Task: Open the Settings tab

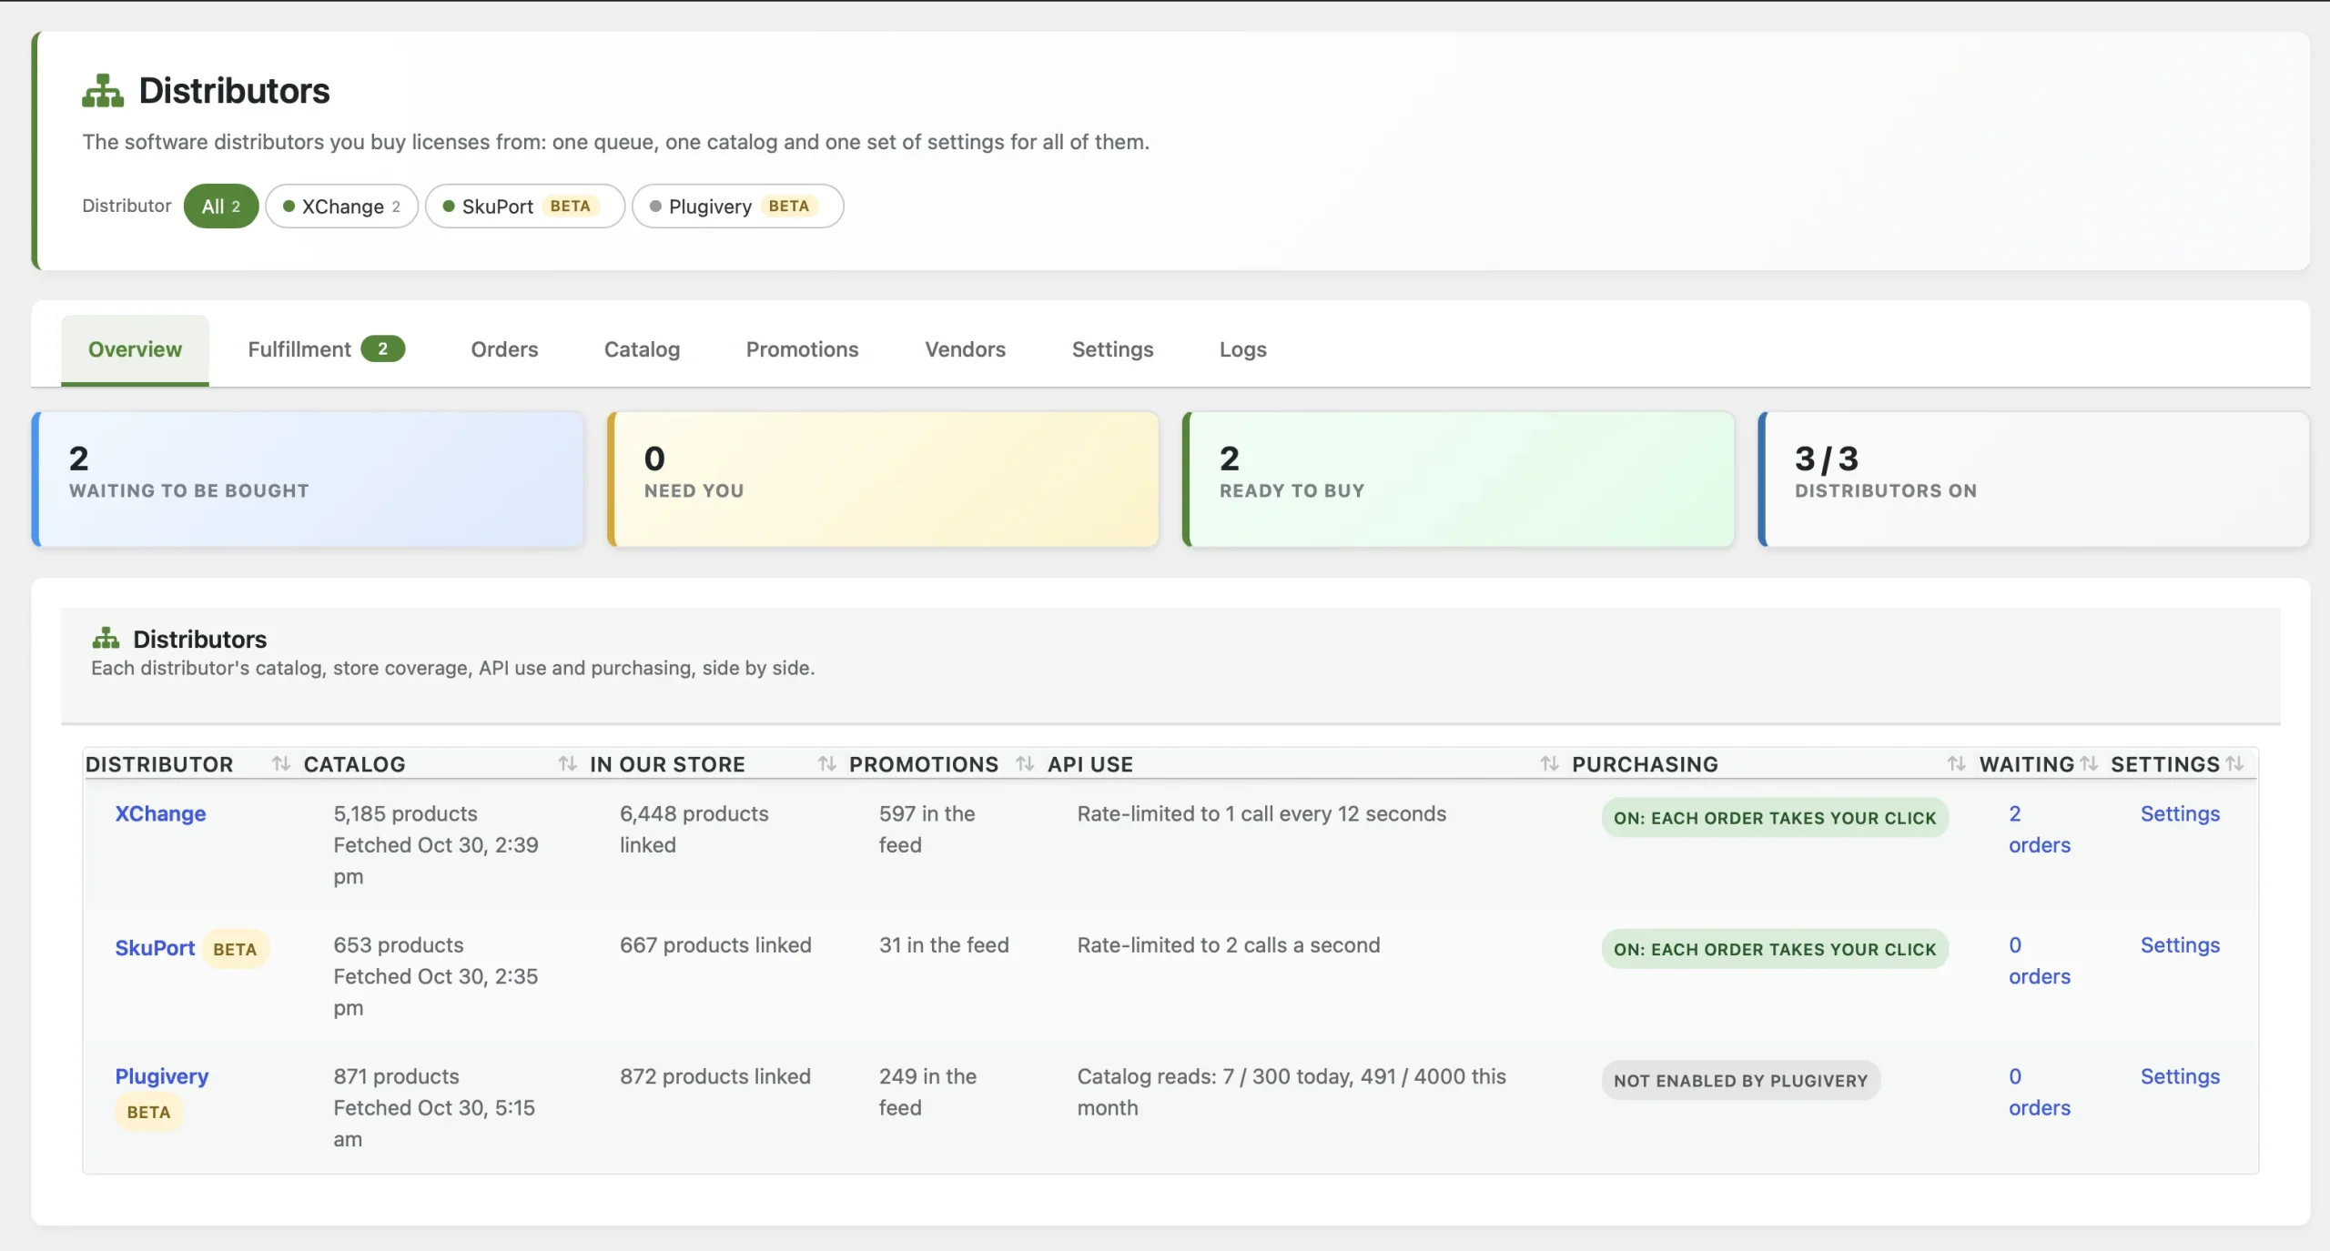Action: pos(1112,349)
